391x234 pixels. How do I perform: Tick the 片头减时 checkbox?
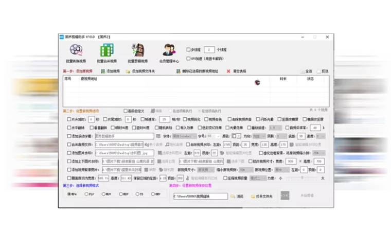(x=69, y=119)
